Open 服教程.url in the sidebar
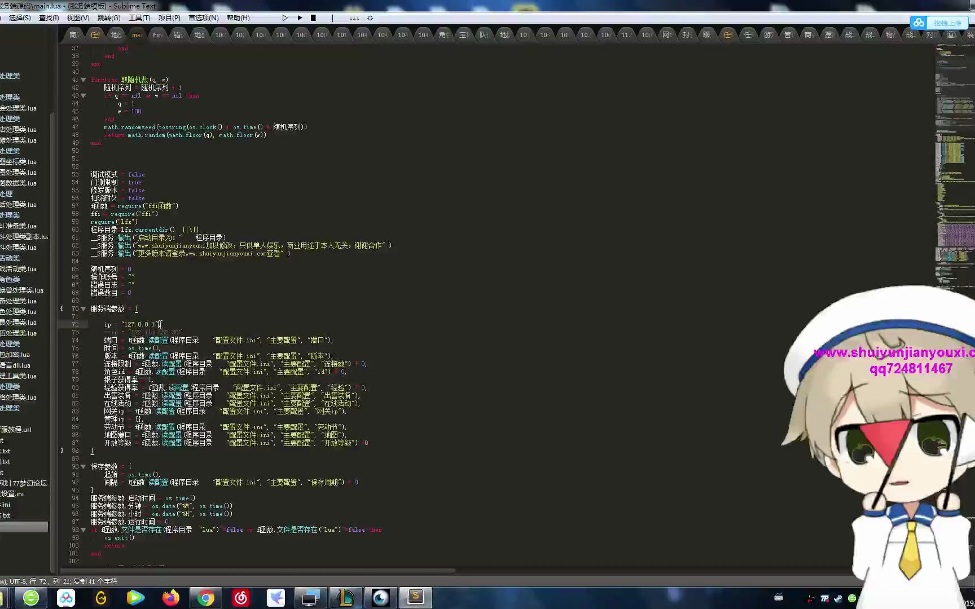Screen dimensions: 975x609 click(x=16, y=430)
